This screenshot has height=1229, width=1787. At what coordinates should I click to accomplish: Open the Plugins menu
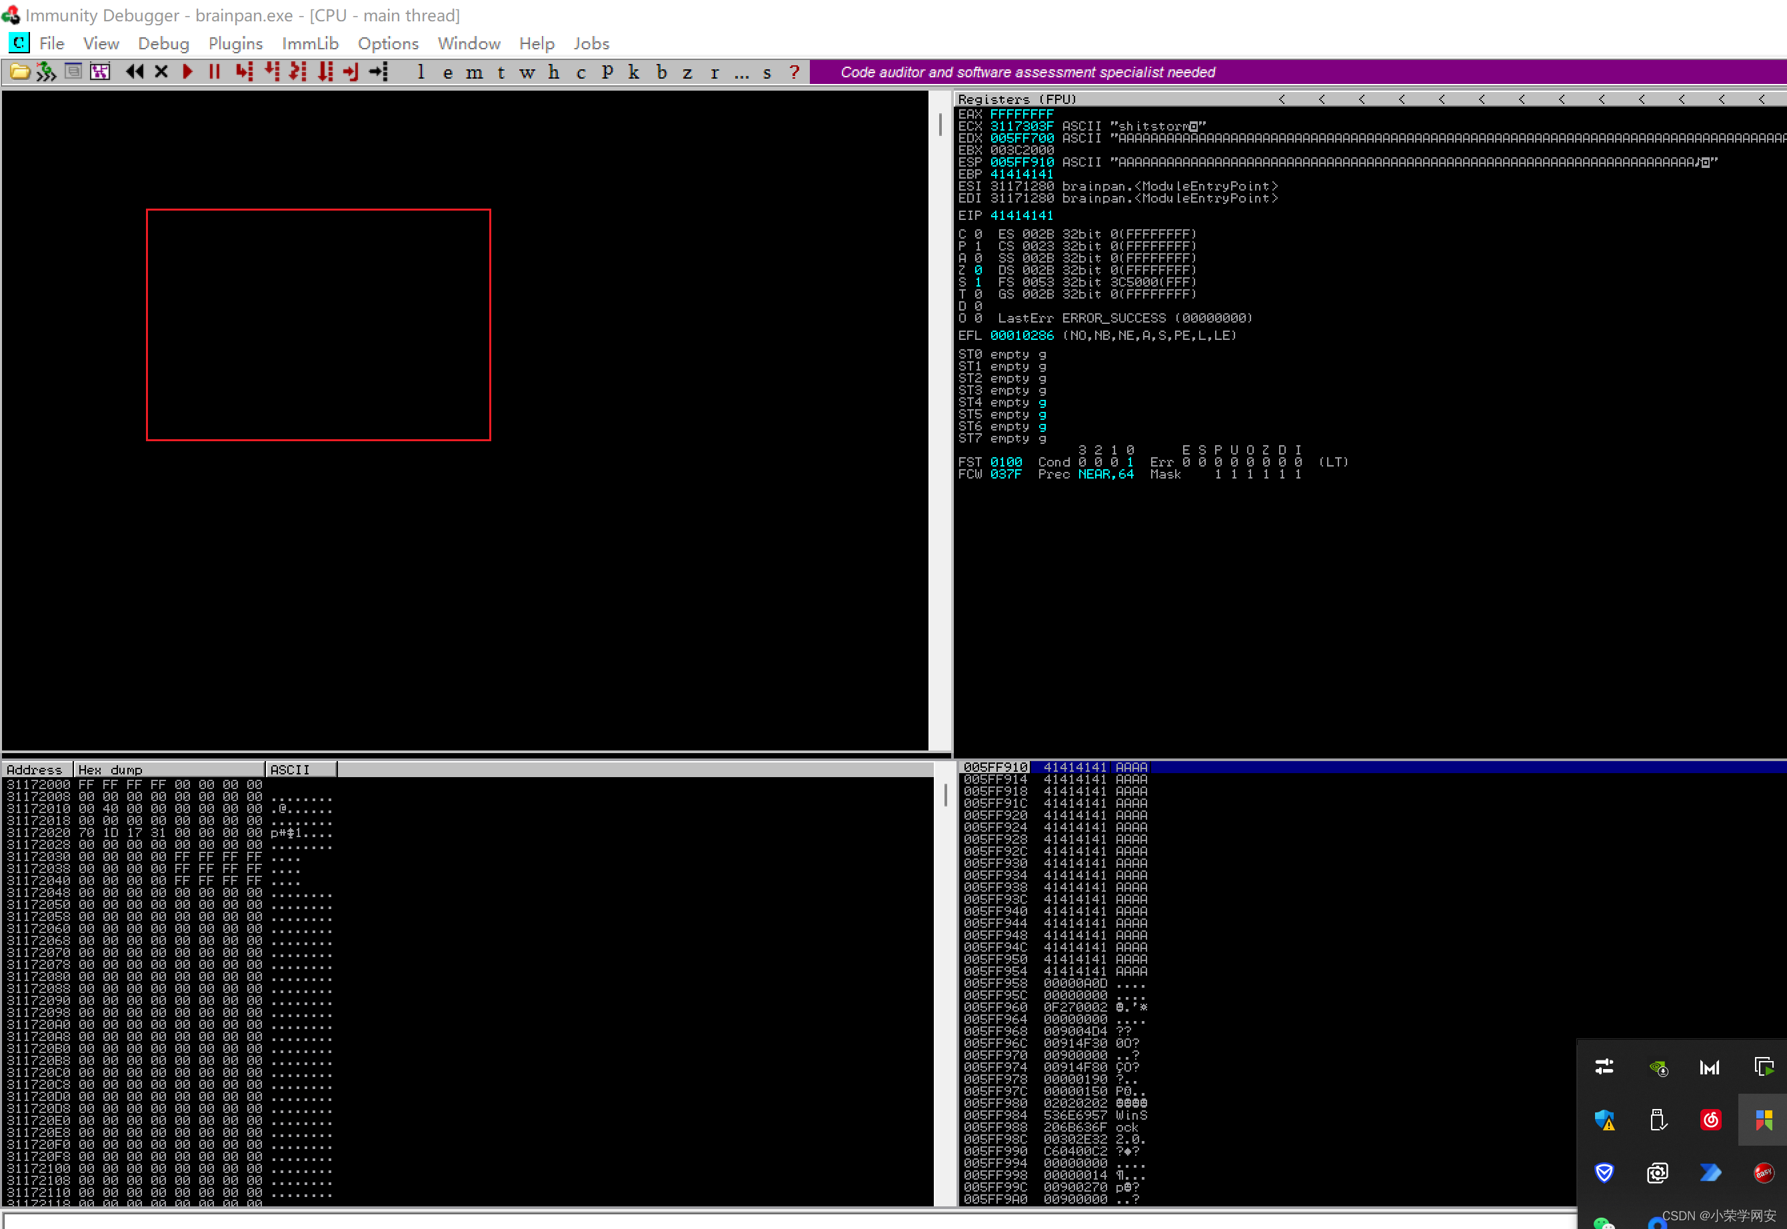coord(235,43)
